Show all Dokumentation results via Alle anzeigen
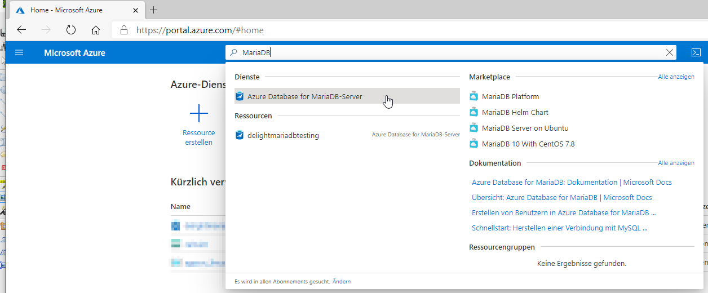Screen dimensions: 708x293 [676, 163]
